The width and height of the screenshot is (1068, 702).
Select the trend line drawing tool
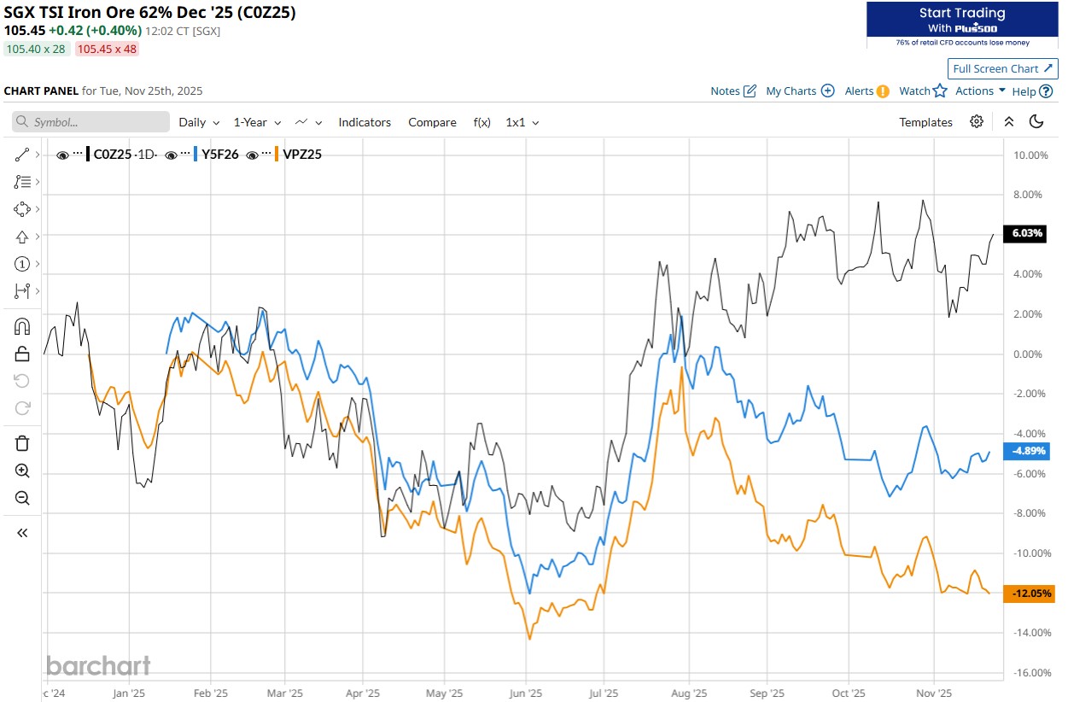pos(22,155)
